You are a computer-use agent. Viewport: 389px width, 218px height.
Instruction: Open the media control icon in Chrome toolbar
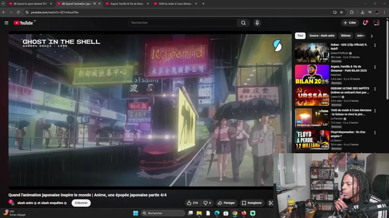point(370,12)
